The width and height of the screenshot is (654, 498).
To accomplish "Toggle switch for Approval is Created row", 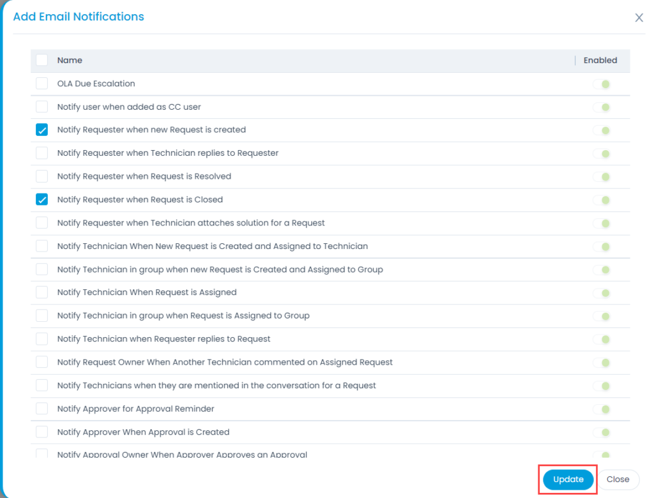I will tap(602, 433).
